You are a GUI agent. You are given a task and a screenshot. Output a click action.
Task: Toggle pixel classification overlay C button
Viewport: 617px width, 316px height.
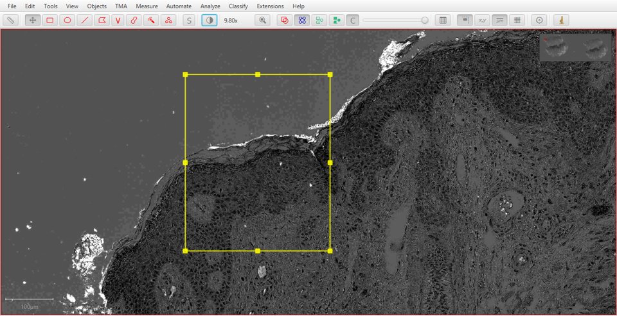pyautogui.click(x=353, y=20)
